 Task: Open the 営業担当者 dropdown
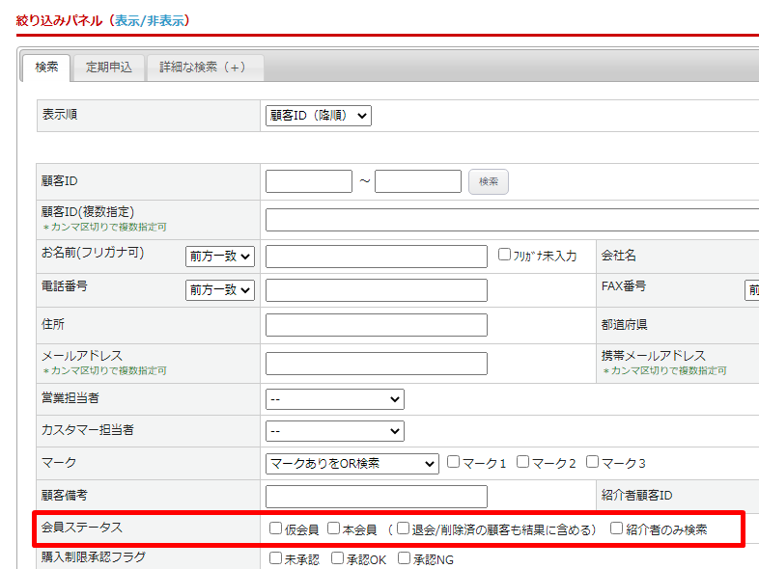[x=334, y=399]
